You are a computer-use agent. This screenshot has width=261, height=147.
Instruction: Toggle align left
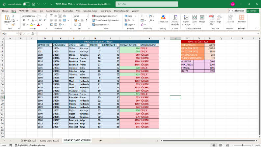pyautogui.click(x=51, y=20)
